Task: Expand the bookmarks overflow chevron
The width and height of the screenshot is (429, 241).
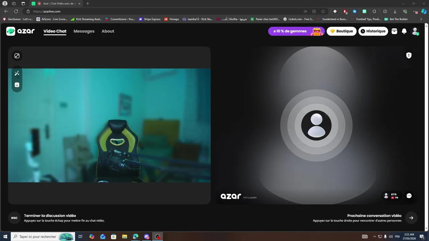Action: 421,19
